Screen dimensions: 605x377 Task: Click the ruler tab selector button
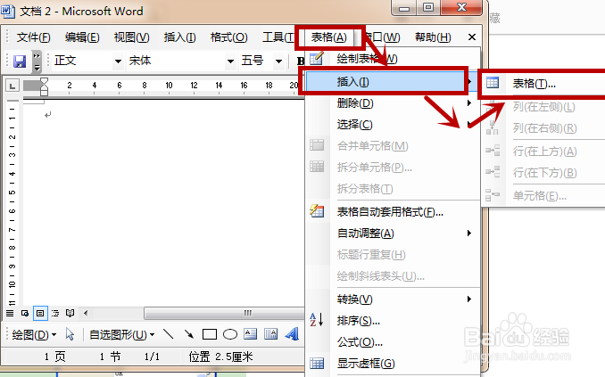(12, 86)
